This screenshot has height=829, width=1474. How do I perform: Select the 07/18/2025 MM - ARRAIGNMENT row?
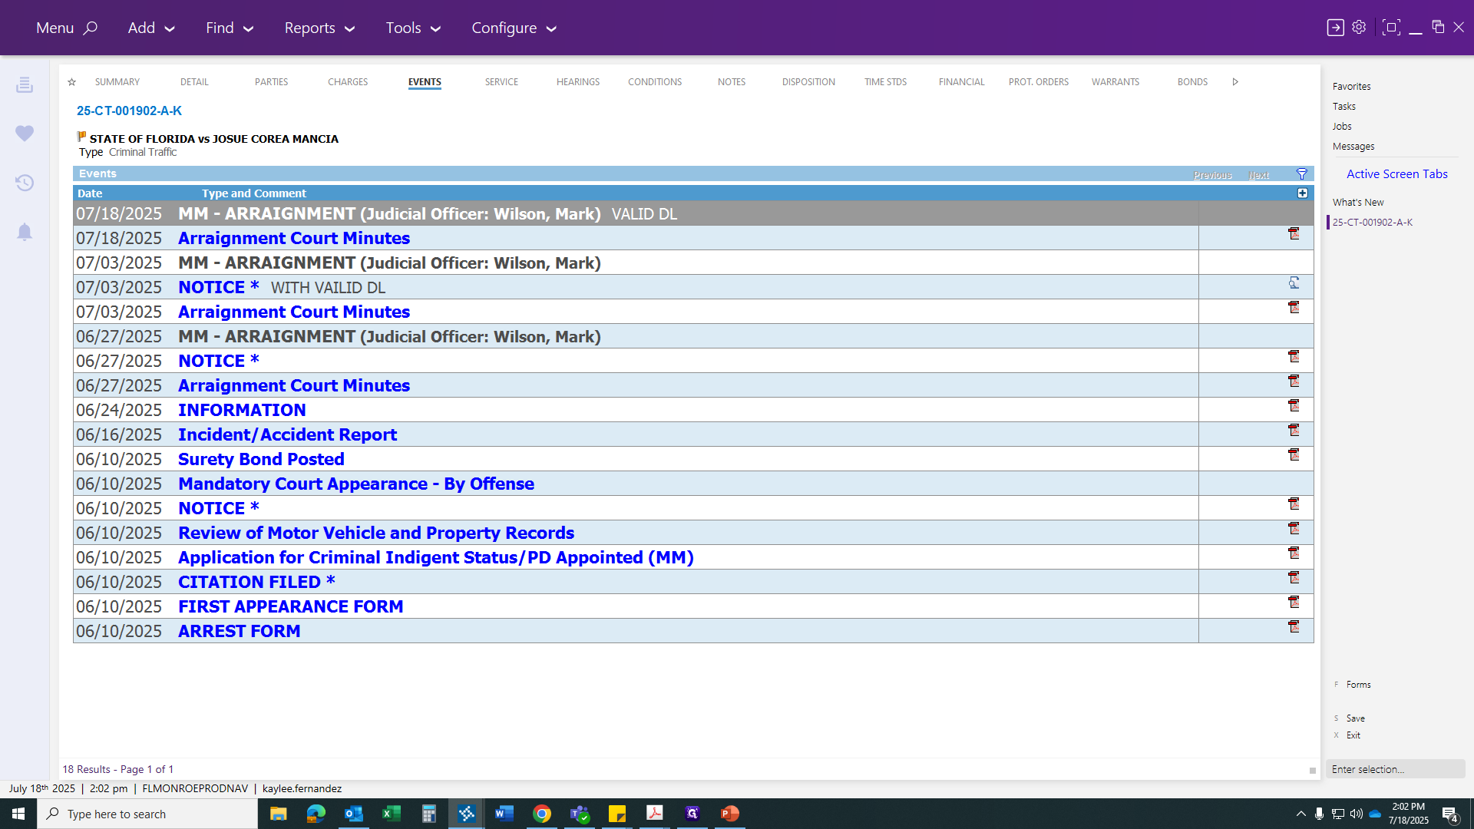[x=693, y=213]
